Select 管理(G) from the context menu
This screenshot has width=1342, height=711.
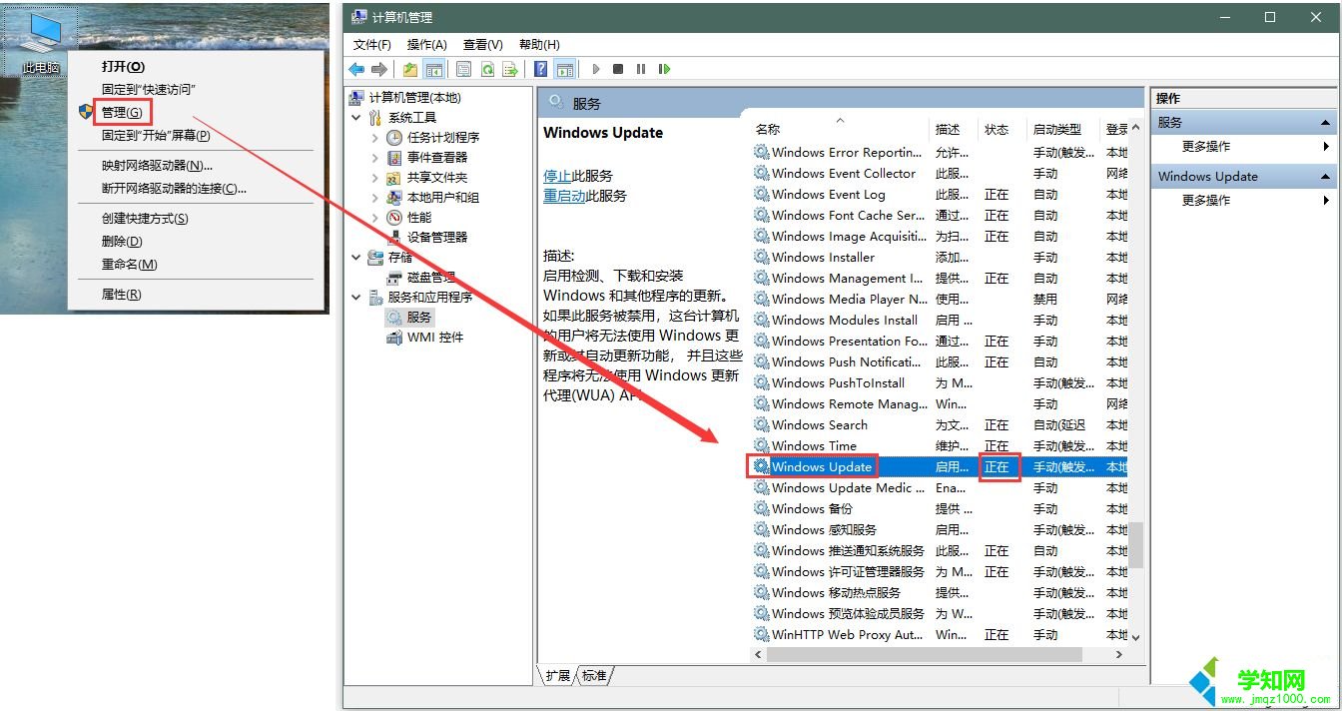[x=120, y=113]
